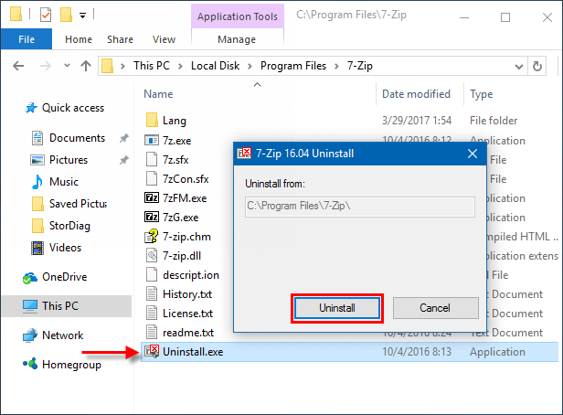This screenshot has width=563, height=415.
Task: Select the readme.txt file icon
Action: pos(152,332)
